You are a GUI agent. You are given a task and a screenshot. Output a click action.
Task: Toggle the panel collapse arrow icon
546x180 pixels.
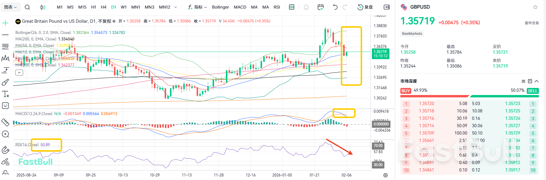[x=387, y=7]
